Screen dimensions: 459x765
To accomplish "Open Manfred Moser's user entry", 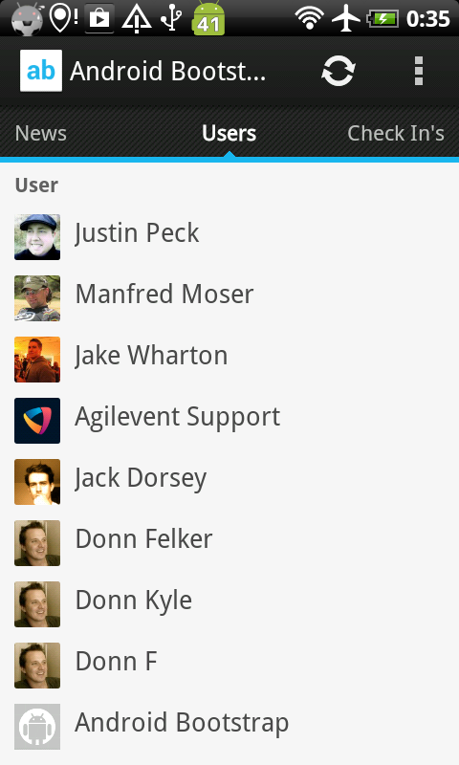I will click(x=229, y=298).
